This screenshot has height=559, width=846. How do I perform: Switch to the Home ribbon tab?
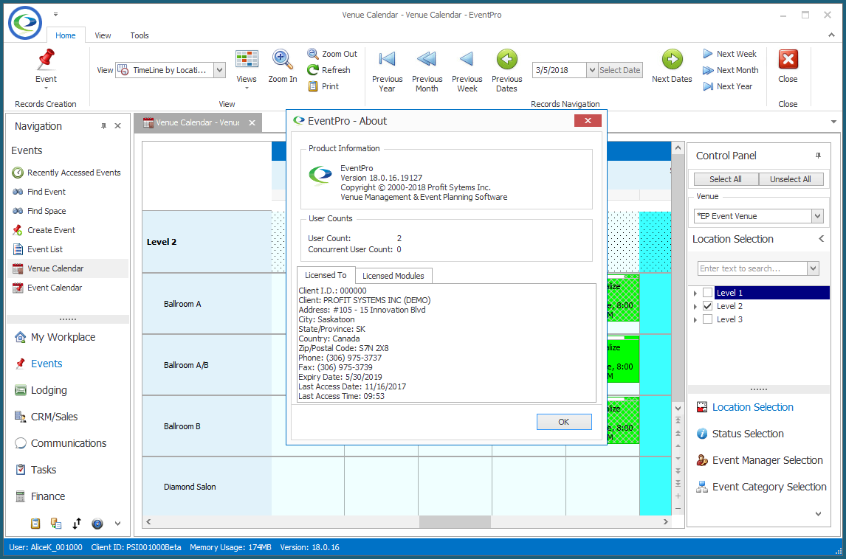[x=65, y=35]
